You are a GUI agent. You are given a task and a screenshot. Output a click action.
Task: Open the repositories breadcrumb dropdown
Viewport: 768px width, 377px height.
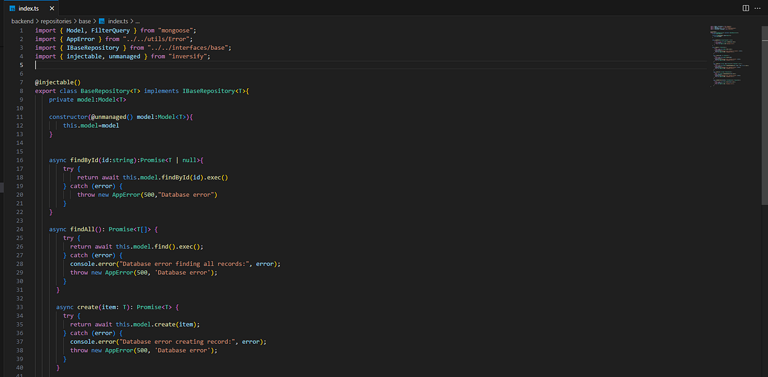pyautogui.click(x=56, y=20)
